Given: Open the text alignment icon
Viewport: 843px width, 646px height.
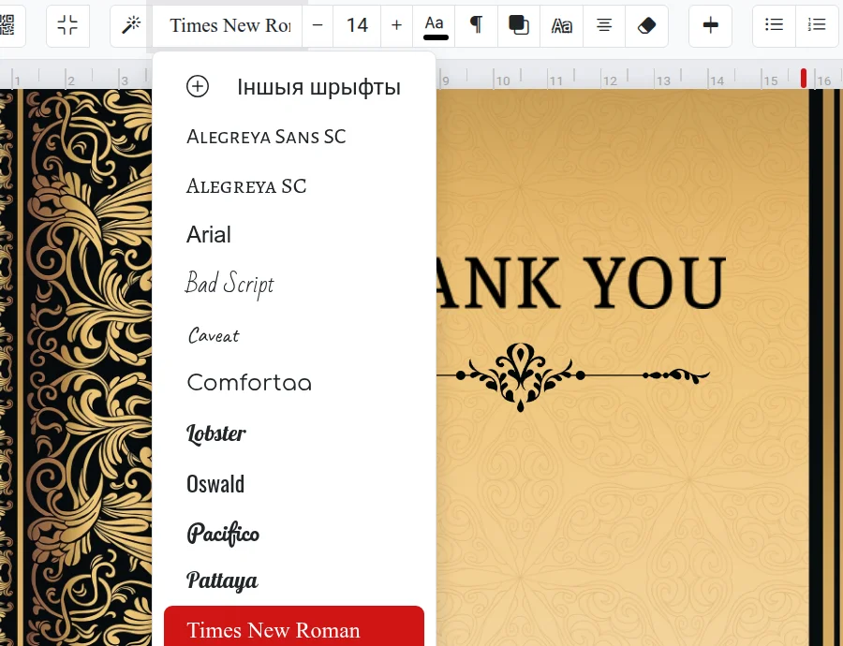Looking at the screenshot, I should [x=604, y=25].
